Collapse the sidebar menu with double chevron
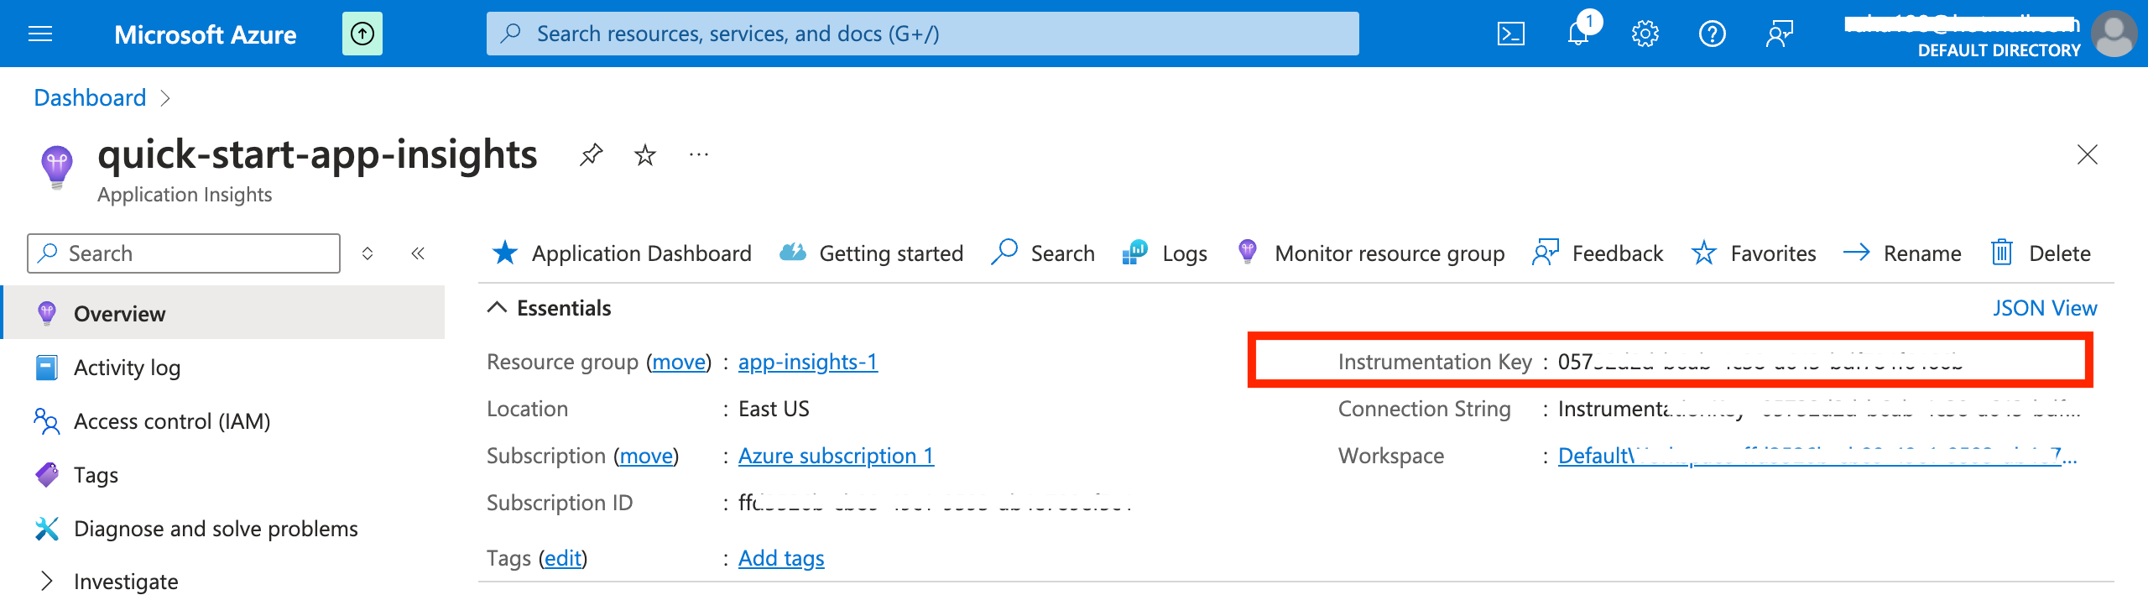Image resolution: width=2148 pixels, height=595 pixels. pos(418,253)
